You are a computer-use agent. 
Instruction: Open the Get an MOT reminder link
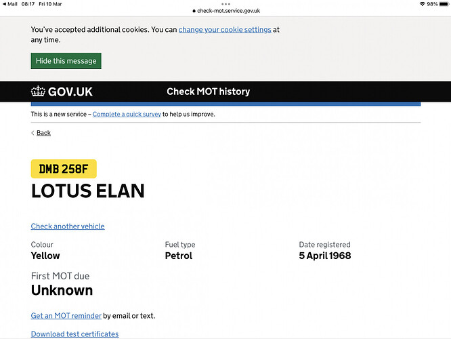tap(66, 316)
